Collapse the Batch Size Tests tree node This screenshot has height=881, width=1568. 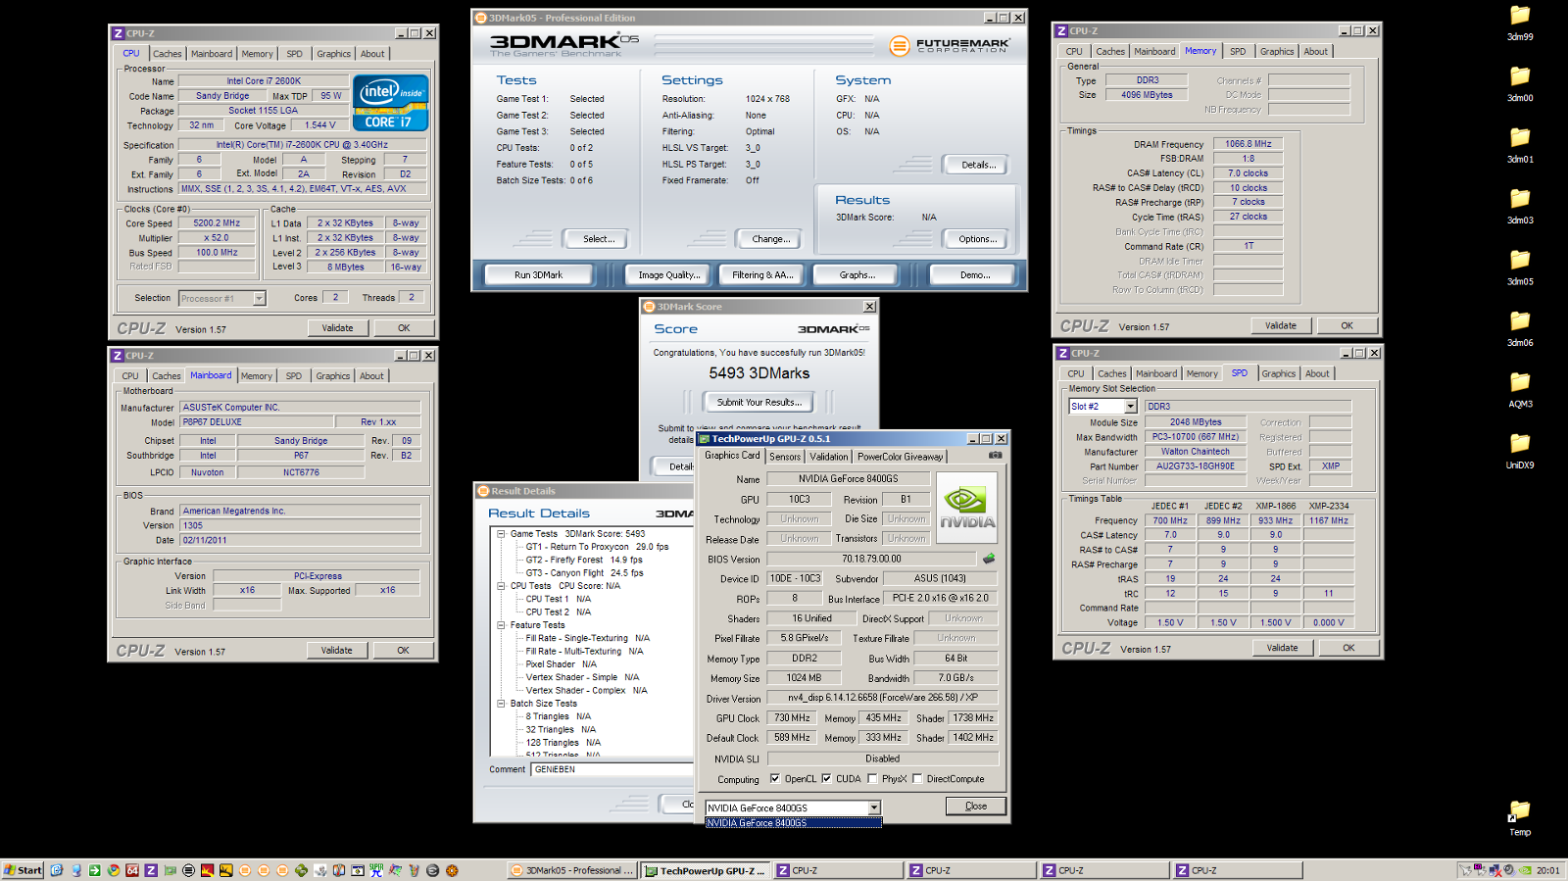(x=501, y=704)
